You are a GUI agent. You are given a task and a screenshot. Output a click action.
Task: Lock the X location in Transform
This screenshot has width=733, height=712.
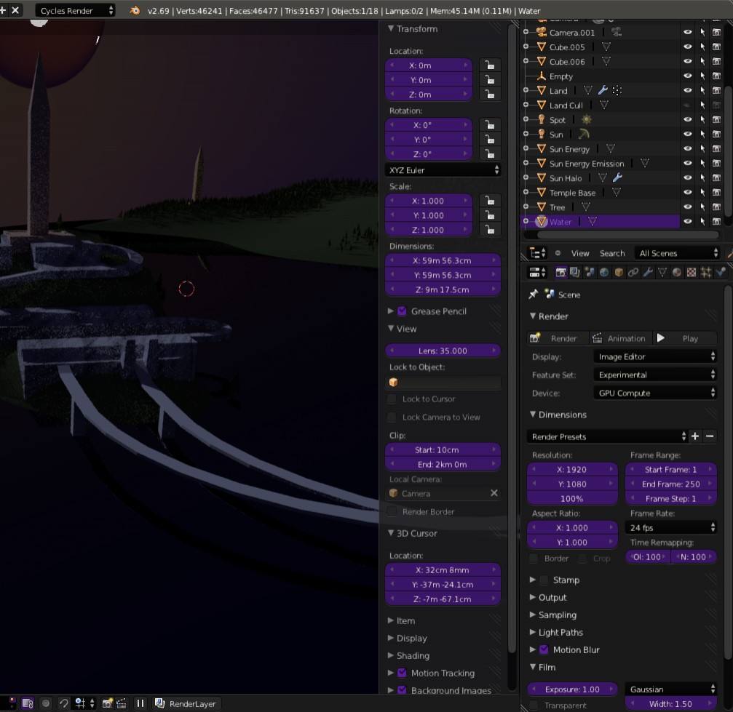coord(490,65)
